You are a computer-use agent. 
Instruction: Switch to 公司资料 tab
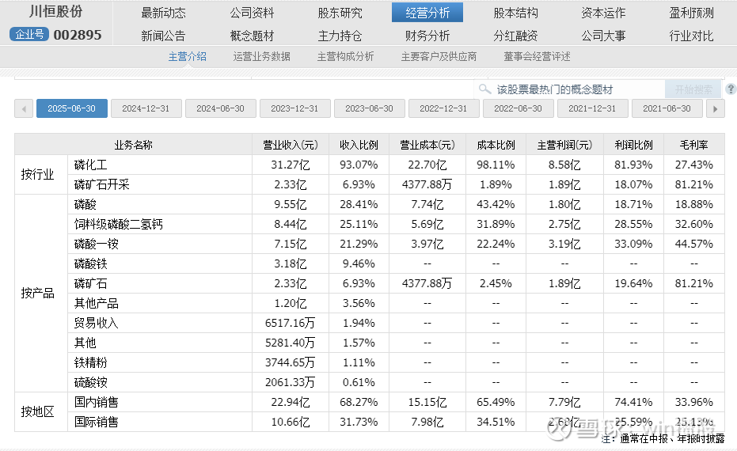point(252,13)
